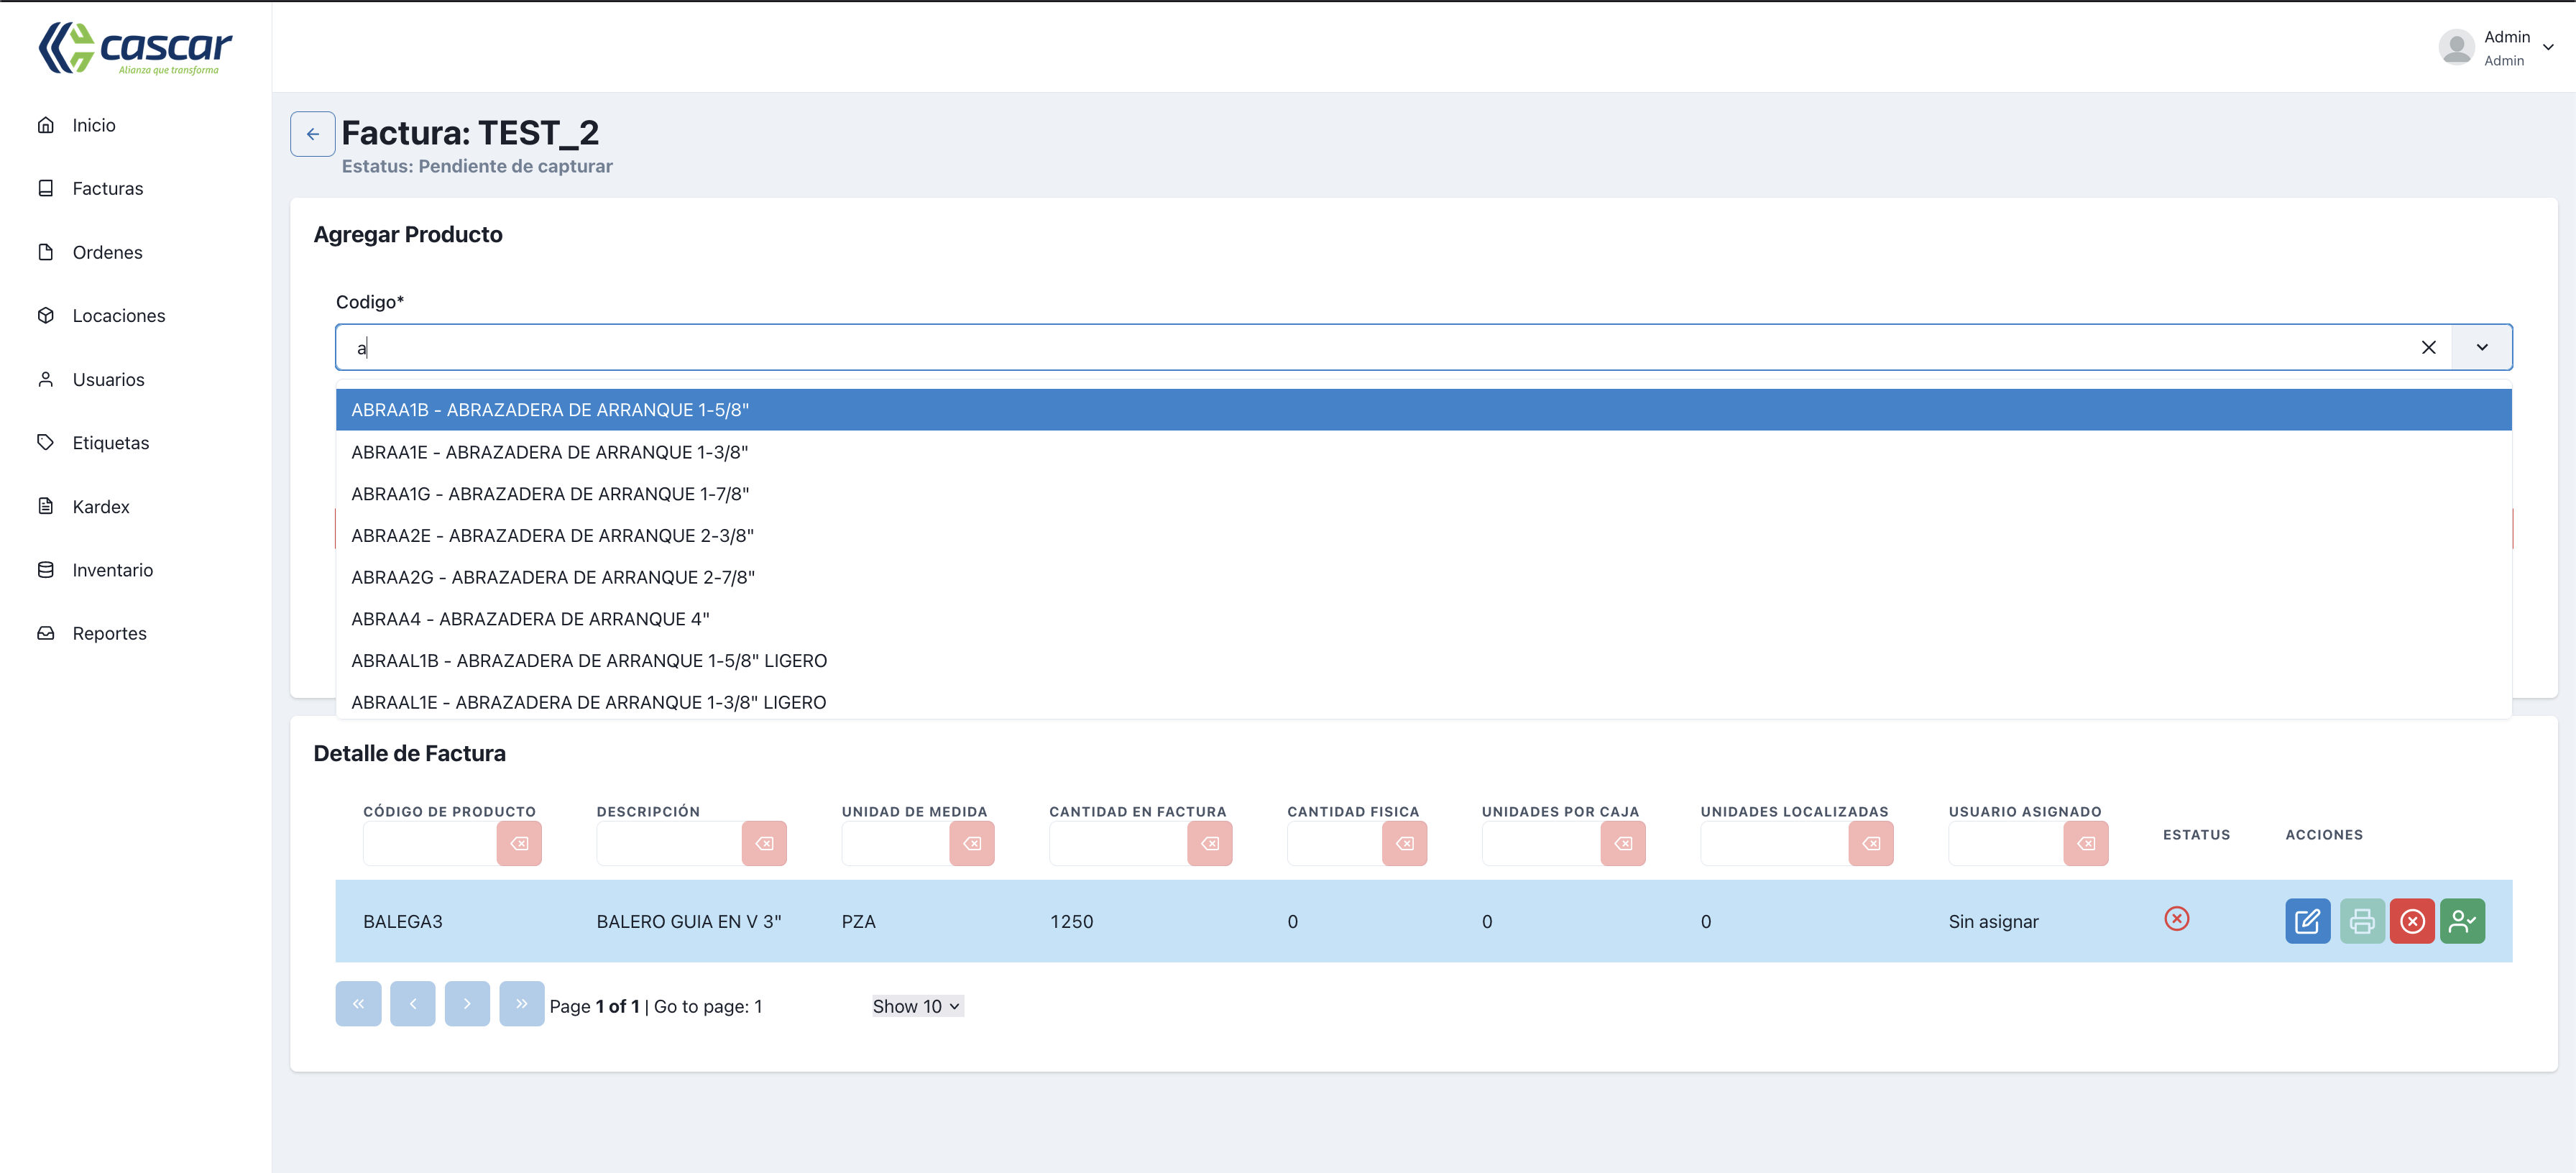This screenshot has height=1173, width=2576.
Task: Clear the Cantidad Fisica filter field
Action: coord(1404,843)
